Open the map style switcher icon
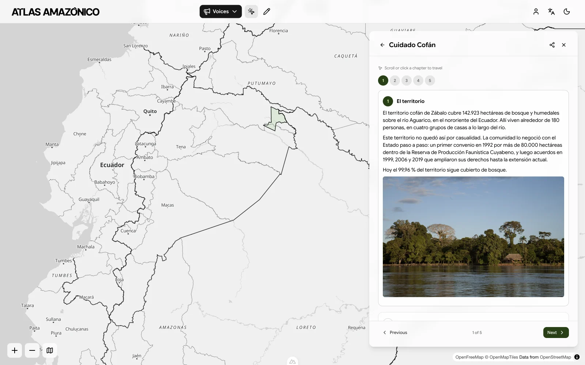Viewport: 585px width, 365px height. click(50, 350)
